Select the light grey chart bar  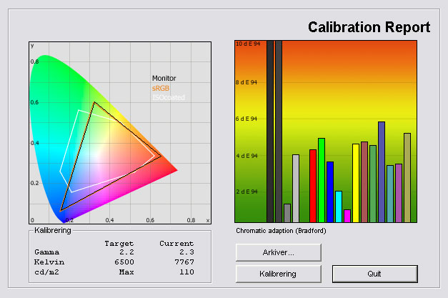pos(296,188)
